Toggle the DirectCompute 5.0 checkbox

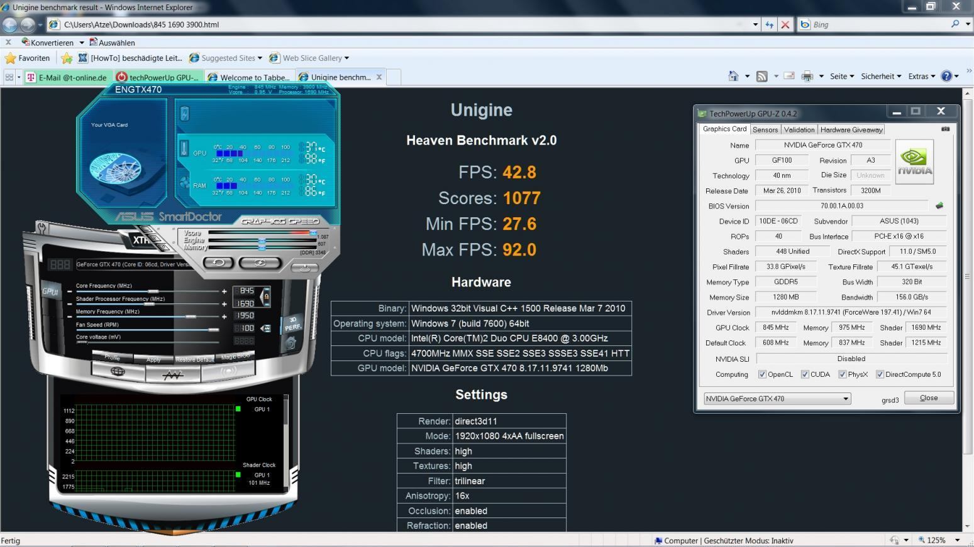(x=880, y=374)
